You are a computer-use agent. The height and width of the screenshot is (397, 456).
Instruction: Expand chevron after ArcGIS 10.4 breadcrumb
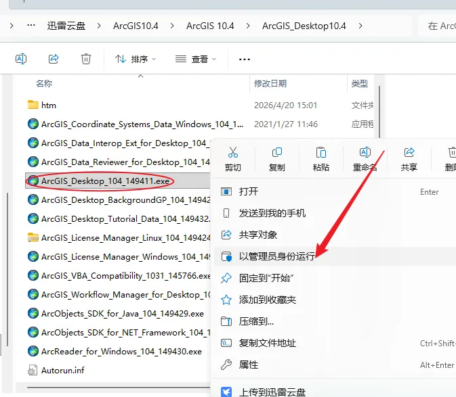[x=248, y=26]
